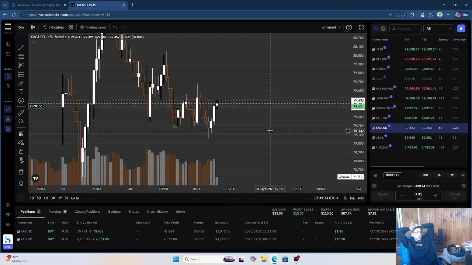This screenshot has width=472, height=265.
Task: Enter fullscreen chart mode
Action: tap(361, 27)
